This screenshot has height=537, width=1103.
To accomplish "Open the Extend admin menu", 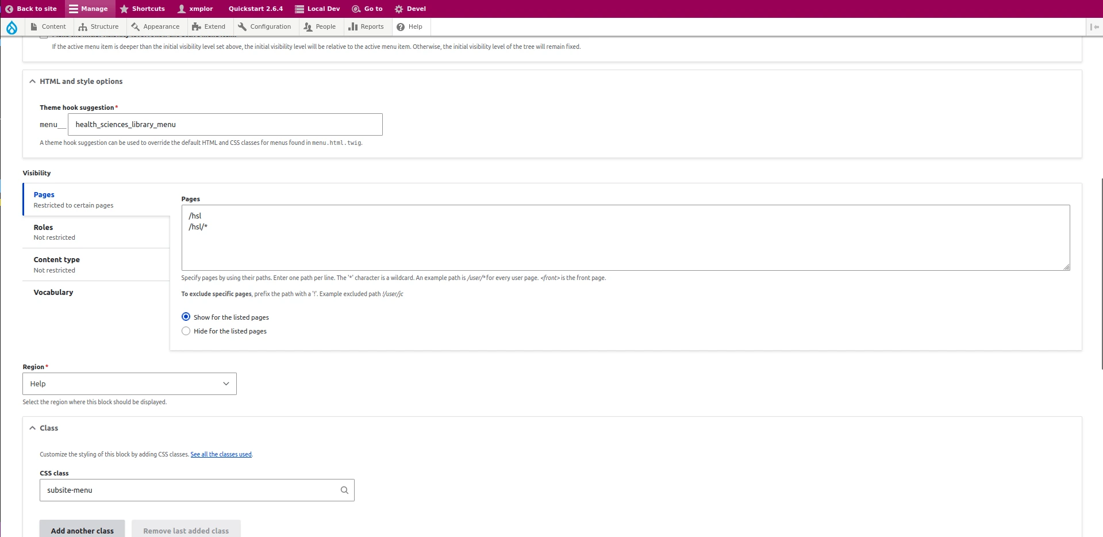I will [209, 26].
